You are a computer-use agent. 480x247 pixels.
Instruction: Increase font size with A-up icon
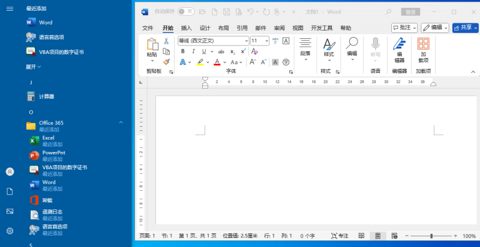[x=253, y=62]
